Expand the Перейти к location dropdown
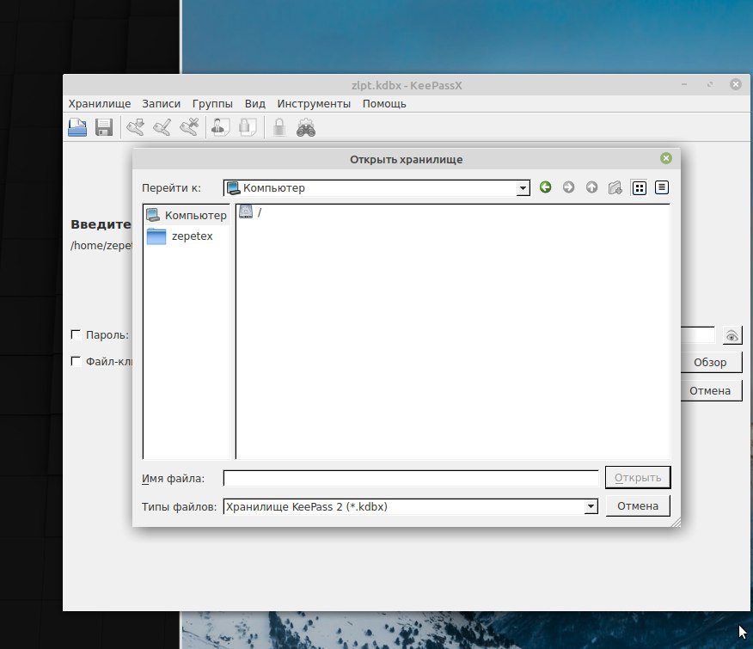The image size is (753, 649). click(523, 188)
